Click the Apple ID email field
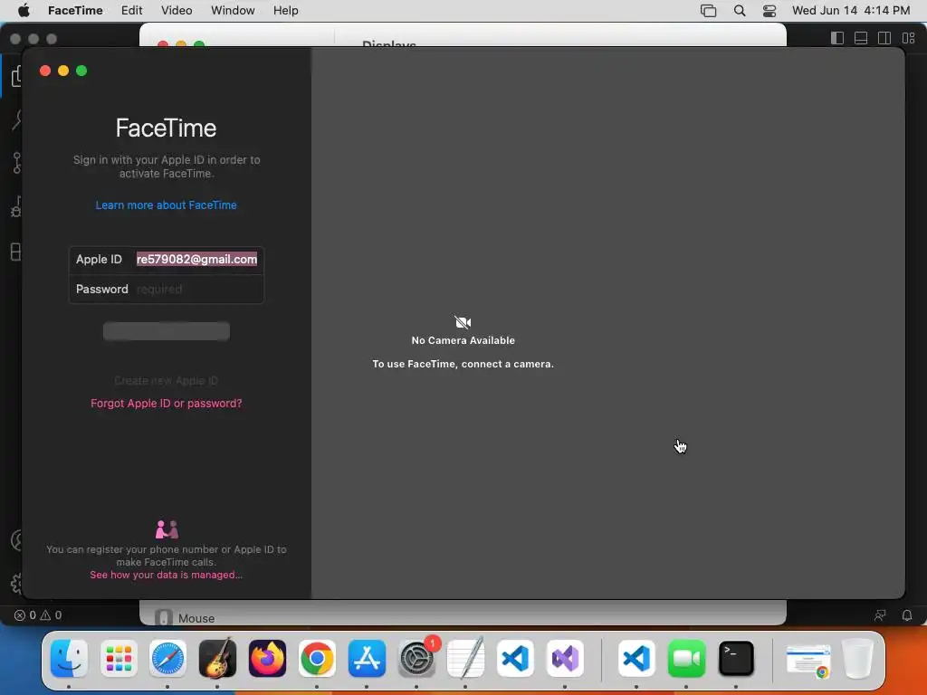 point(196,259)
